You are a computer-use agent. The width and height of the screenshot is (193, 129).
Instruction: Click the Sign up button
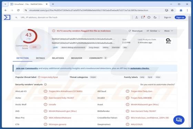click(180, 17)
